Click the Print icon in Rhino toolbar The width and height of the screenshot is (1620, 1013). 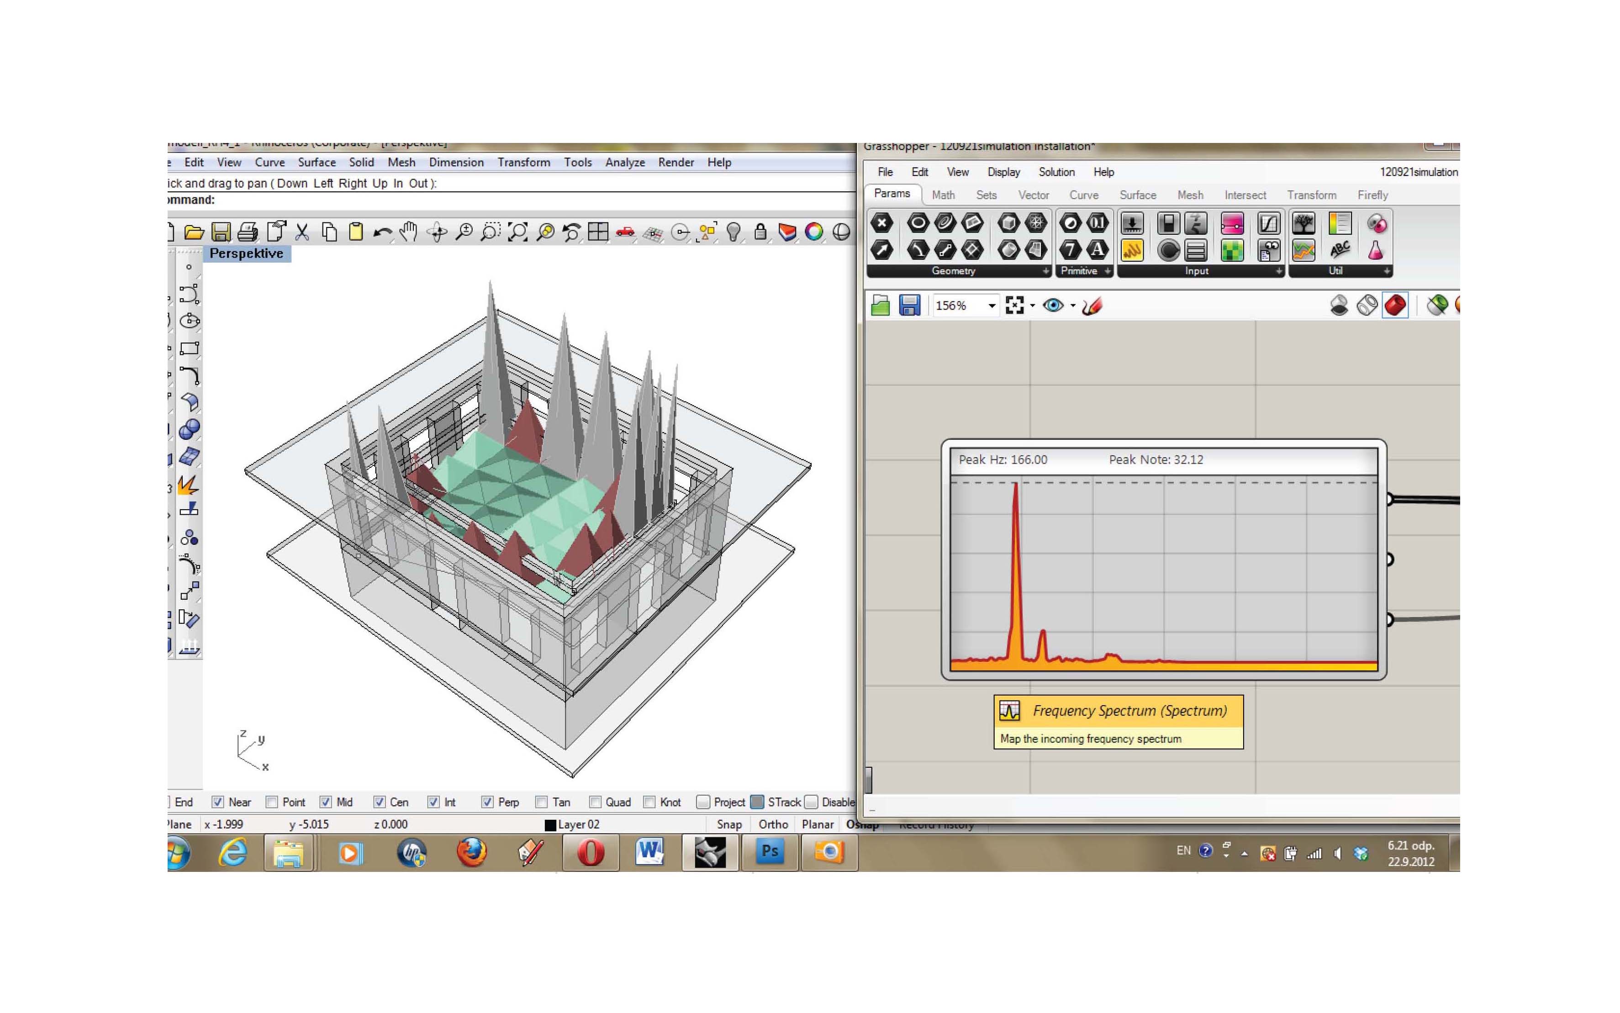[247, 232]
